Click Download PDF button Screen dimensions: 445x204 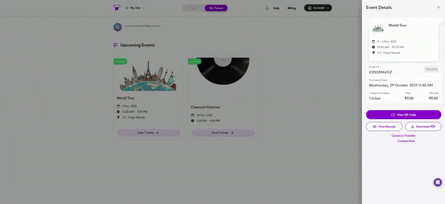point(423,127)
